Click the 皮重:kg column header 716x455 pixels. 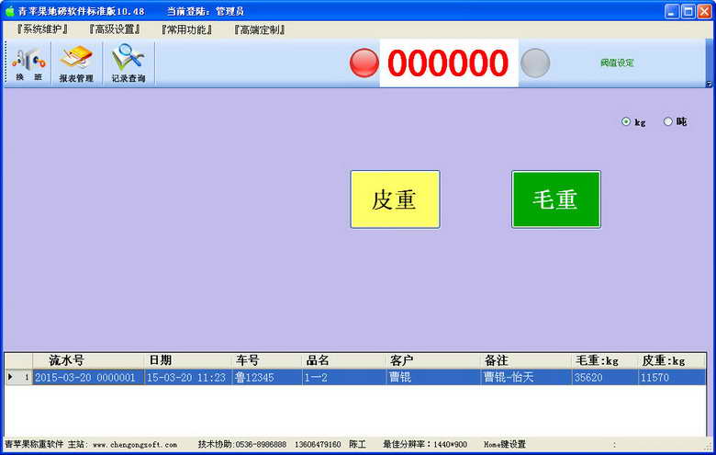tap(672, 361)
